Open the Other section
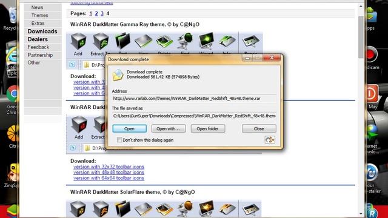Screen dimensions: 388x218 [x=34, y=62]
